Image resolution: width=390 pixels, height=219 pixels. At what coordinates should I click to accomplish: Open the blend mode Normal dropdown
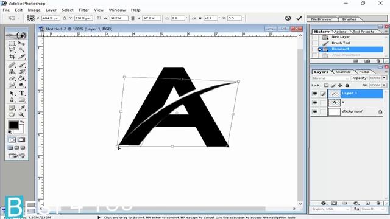pos(331,78)
